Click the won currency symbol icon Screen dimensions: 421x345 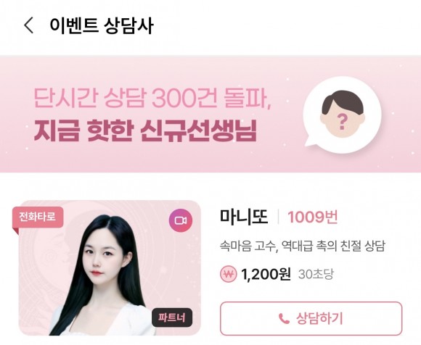[x=229, y=274]
